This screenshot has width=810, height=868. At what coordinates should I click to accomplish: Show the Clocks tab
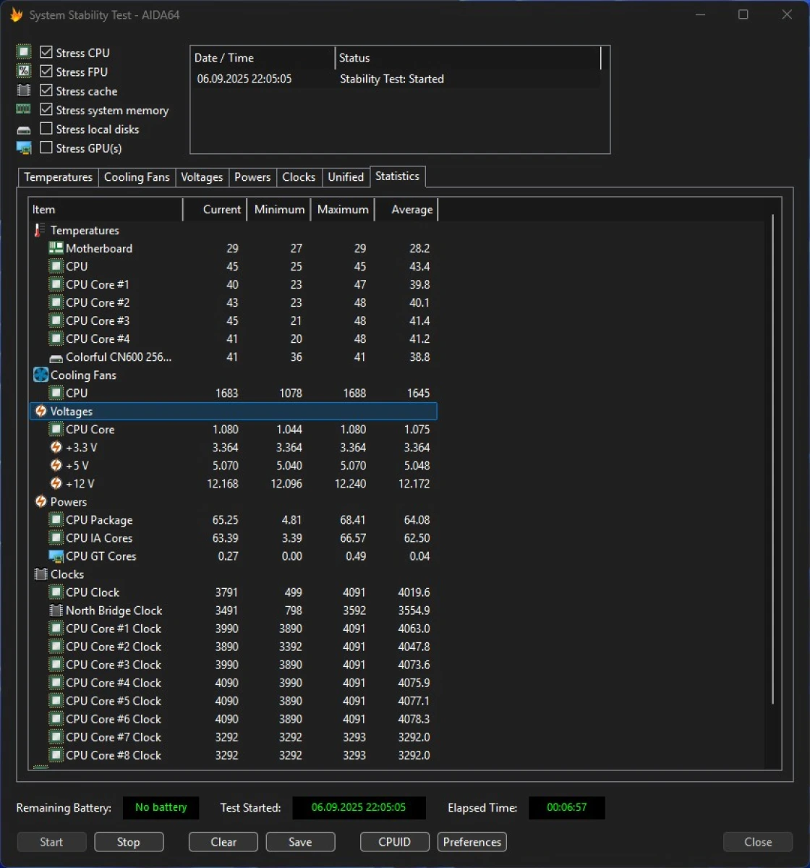point(299,177)
